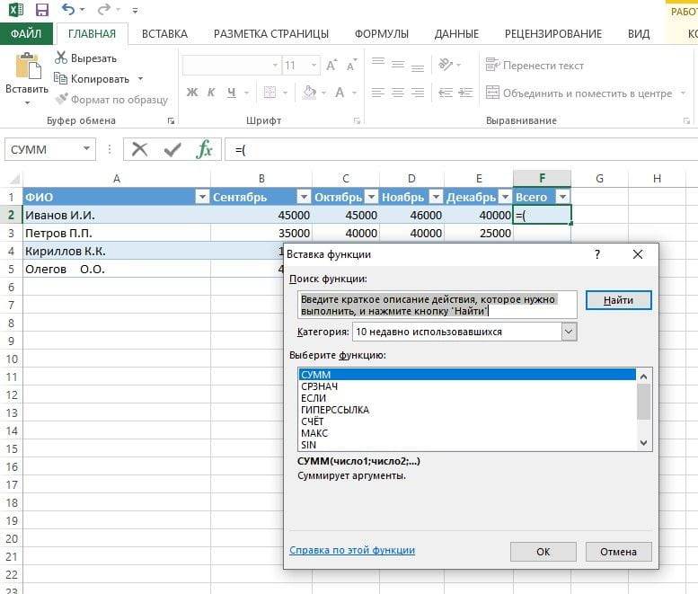
Task: Click Найти button in function dialog
Action: (618, 300)
